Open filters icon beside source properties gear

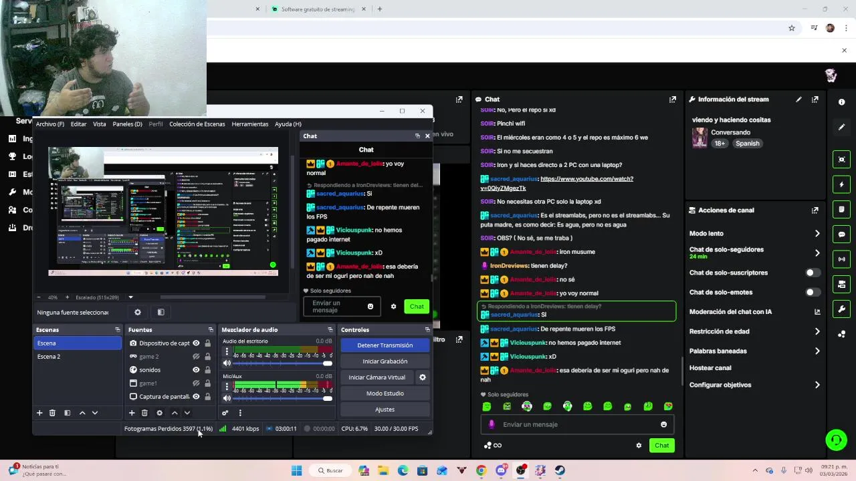[x=160, y=312]
